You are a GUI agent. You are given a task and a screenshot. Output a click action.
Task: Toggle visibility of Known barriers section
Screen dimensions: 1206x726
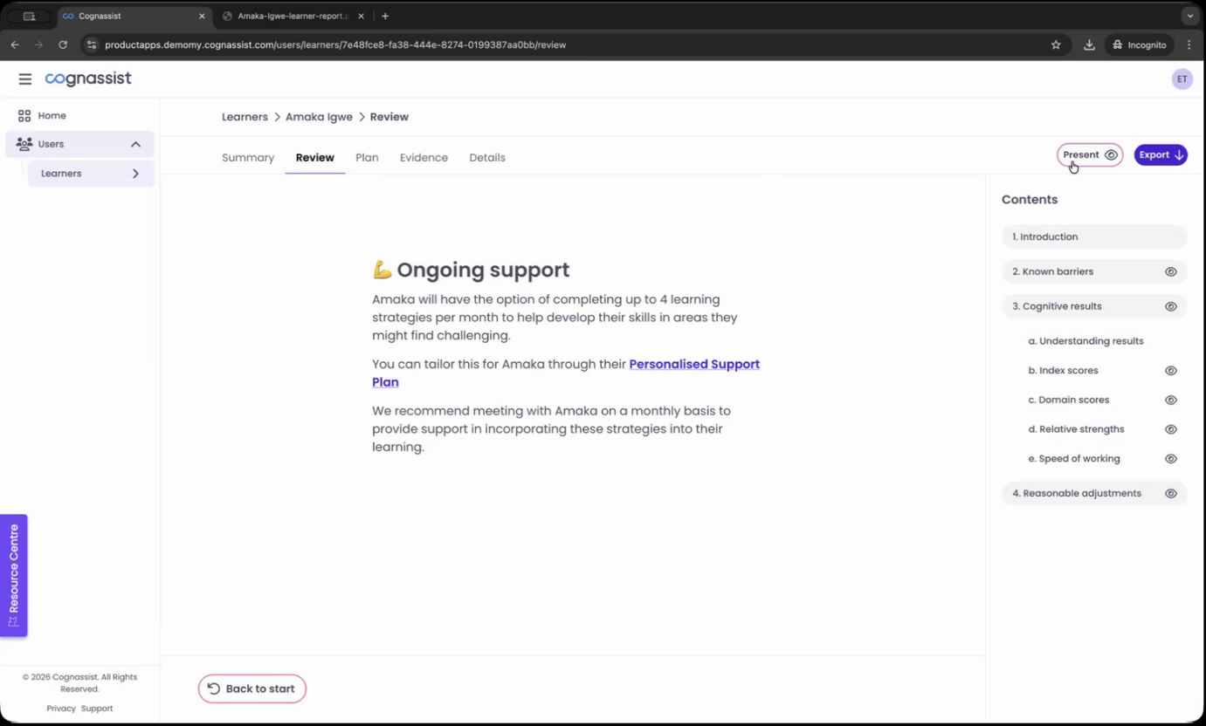click(x=1170, y=271)
